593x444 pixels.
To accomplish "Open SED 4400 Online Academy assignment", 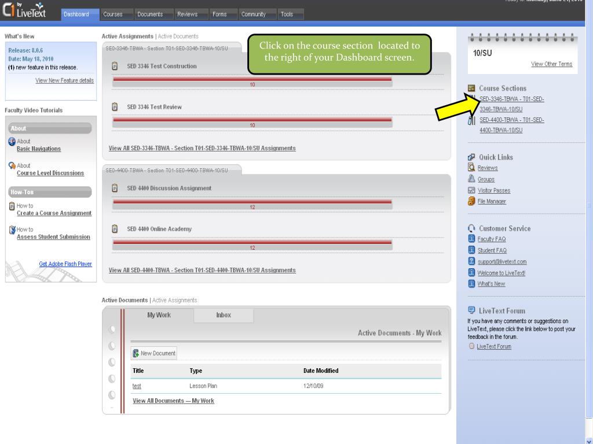I will tap(159, 229).
